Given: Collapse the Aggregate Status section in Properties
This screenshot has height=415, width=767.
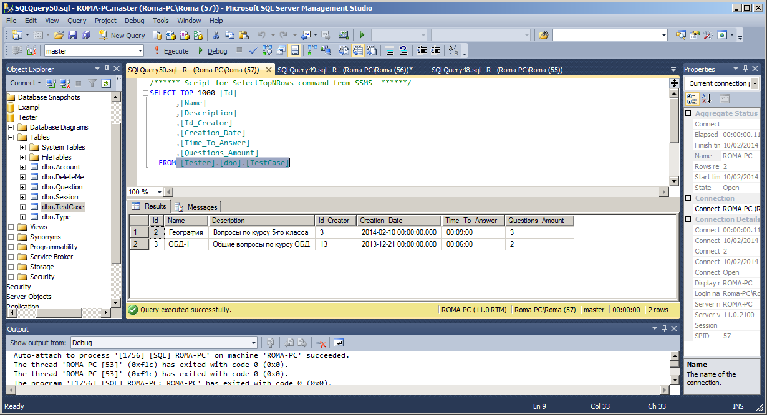Looking at the screenshot, I should [x=688, y=113].
